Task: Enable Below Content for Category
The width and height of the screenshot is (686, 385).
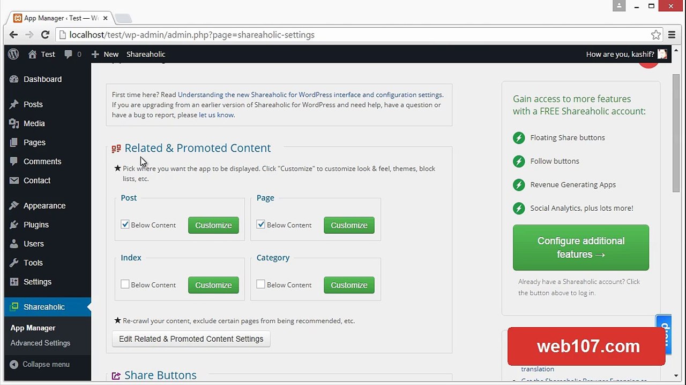Action: pyautogui.click(x=260, y=284)
